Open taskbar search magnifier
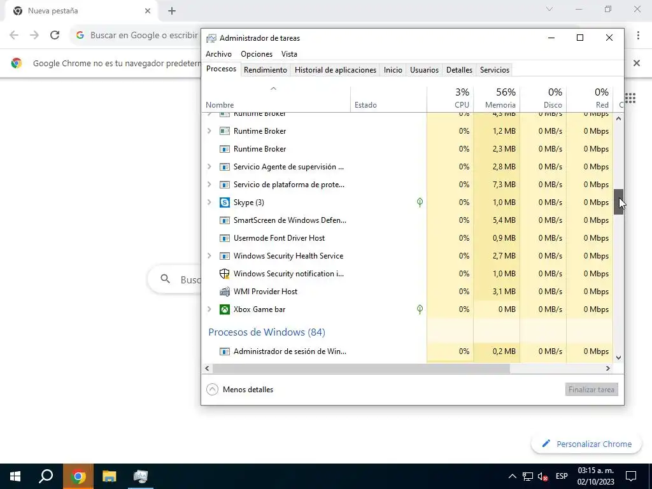 pos(46,476)
